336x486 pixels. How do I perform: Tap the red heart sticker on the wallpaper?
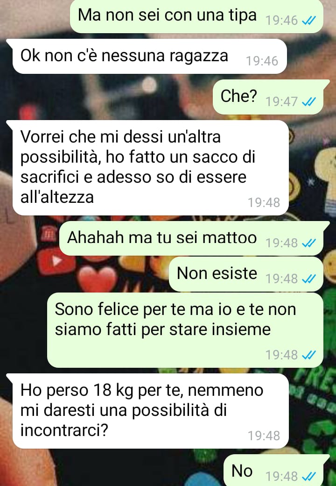pos(97,279)
